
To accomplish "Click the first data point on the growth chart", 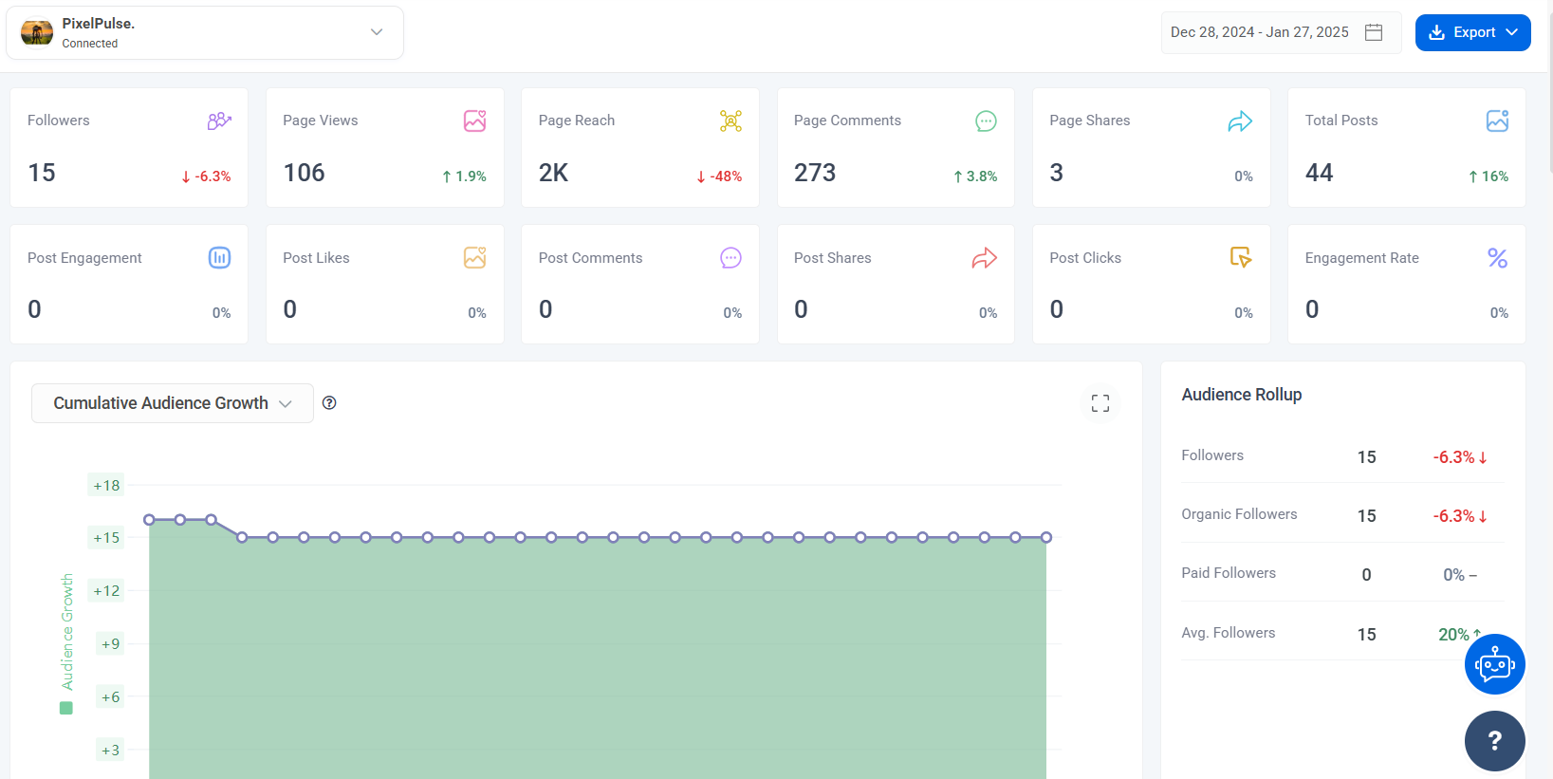I will (149, 519).
